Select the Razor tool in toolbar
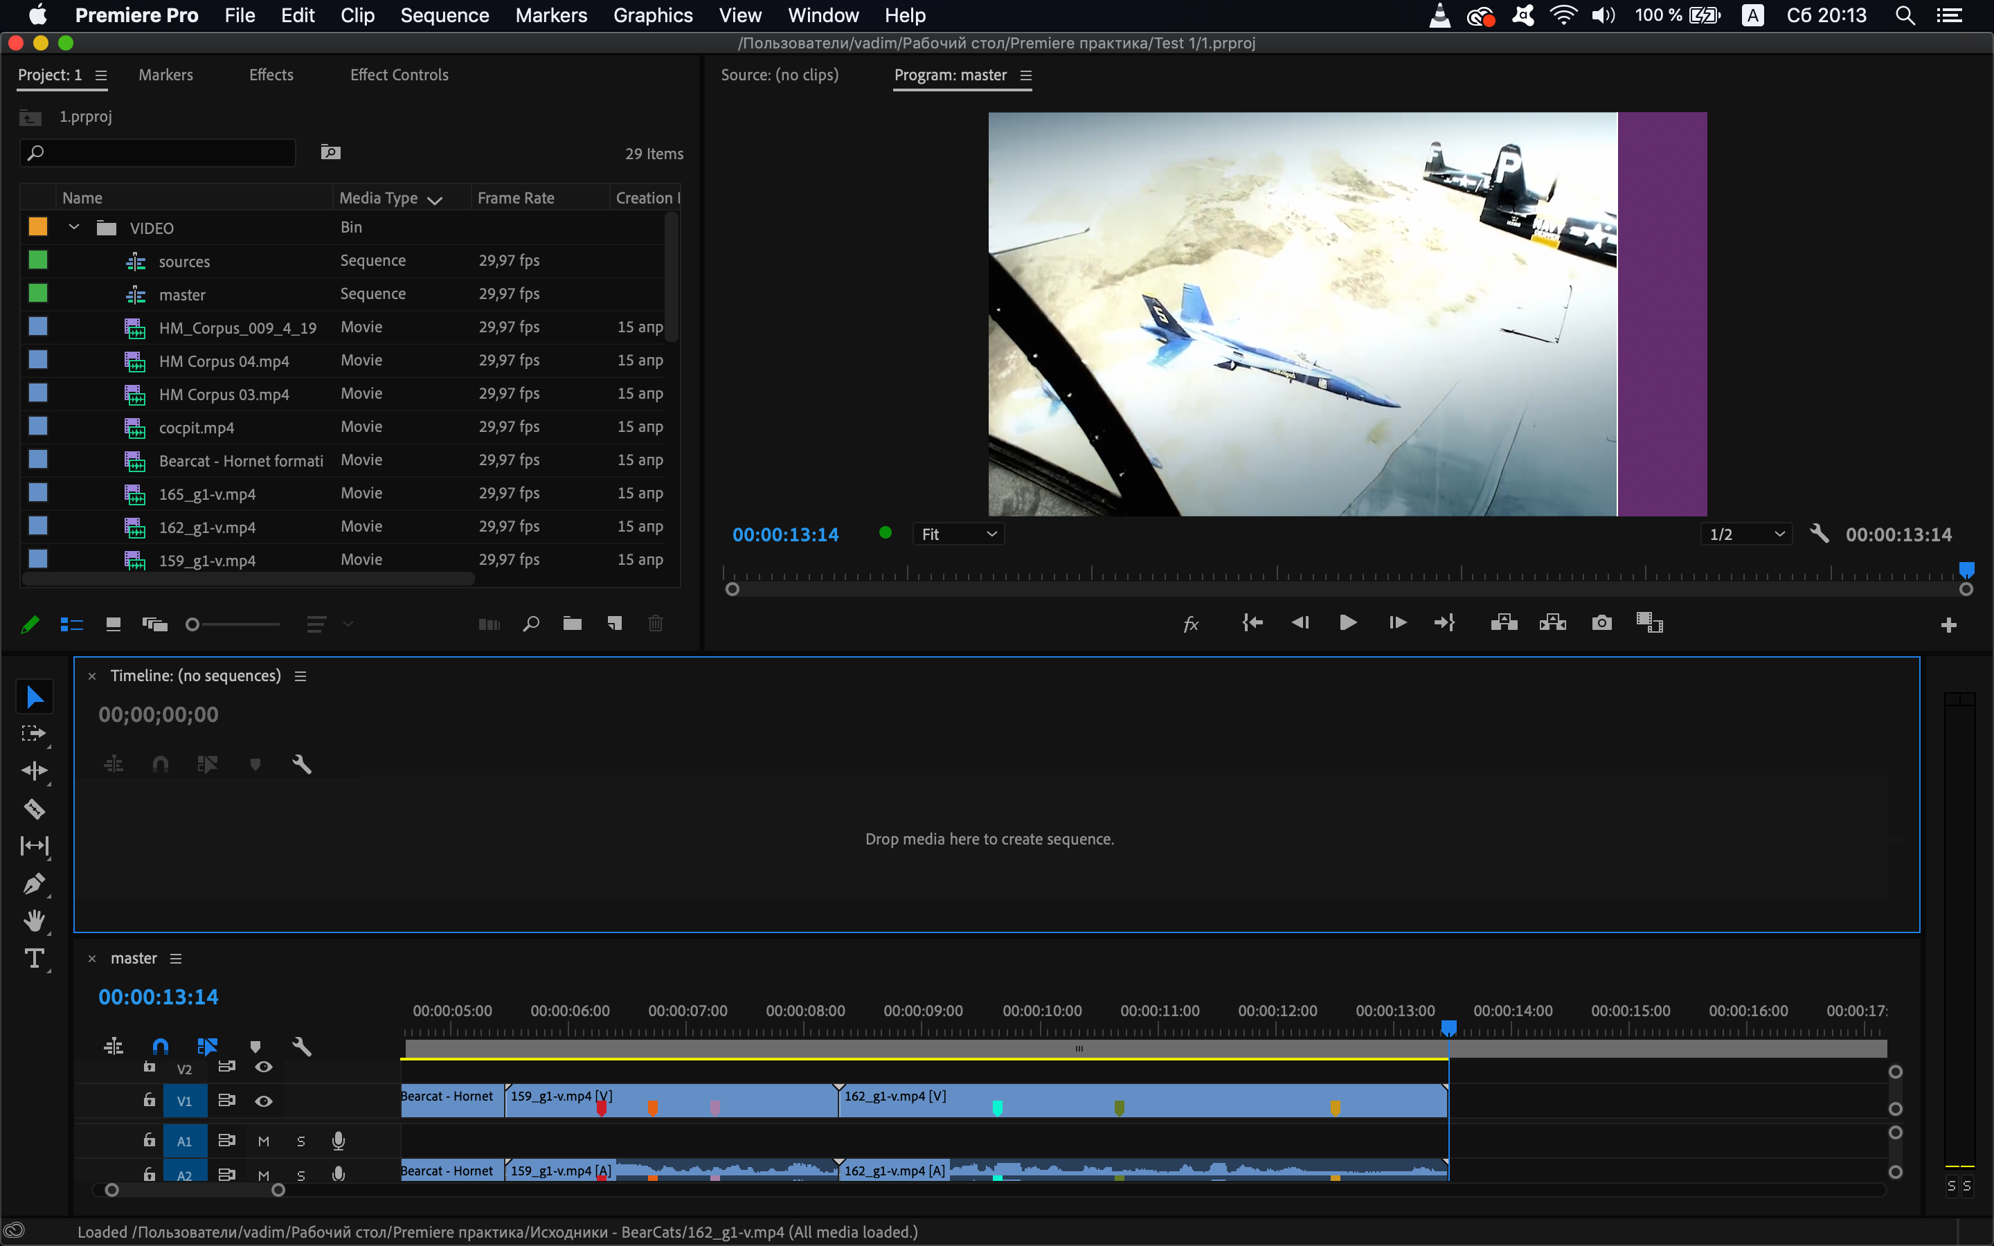This screenshot has height=1246, width=1994. 35,809
